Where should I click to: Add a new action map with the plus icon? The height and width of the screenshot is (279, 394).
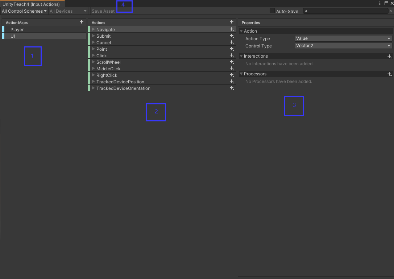82,22
